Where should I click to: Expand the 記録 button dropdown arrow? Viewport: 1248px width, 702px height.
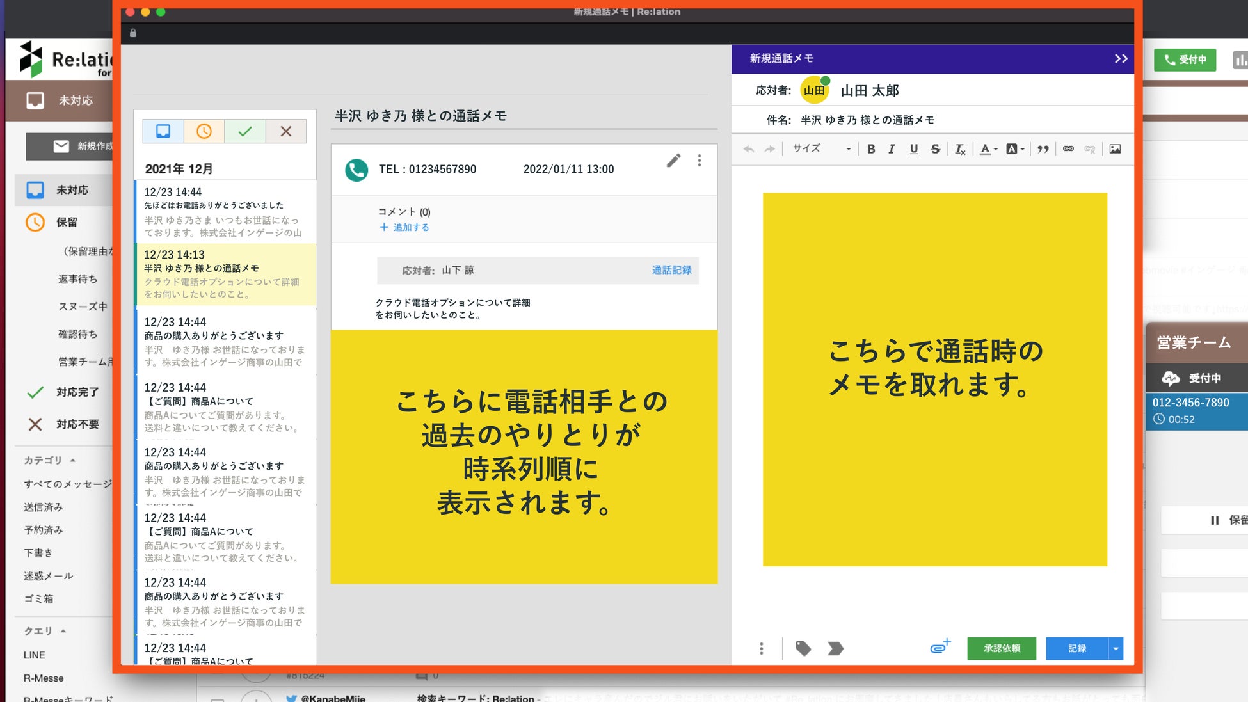[x=1116, y=648]
